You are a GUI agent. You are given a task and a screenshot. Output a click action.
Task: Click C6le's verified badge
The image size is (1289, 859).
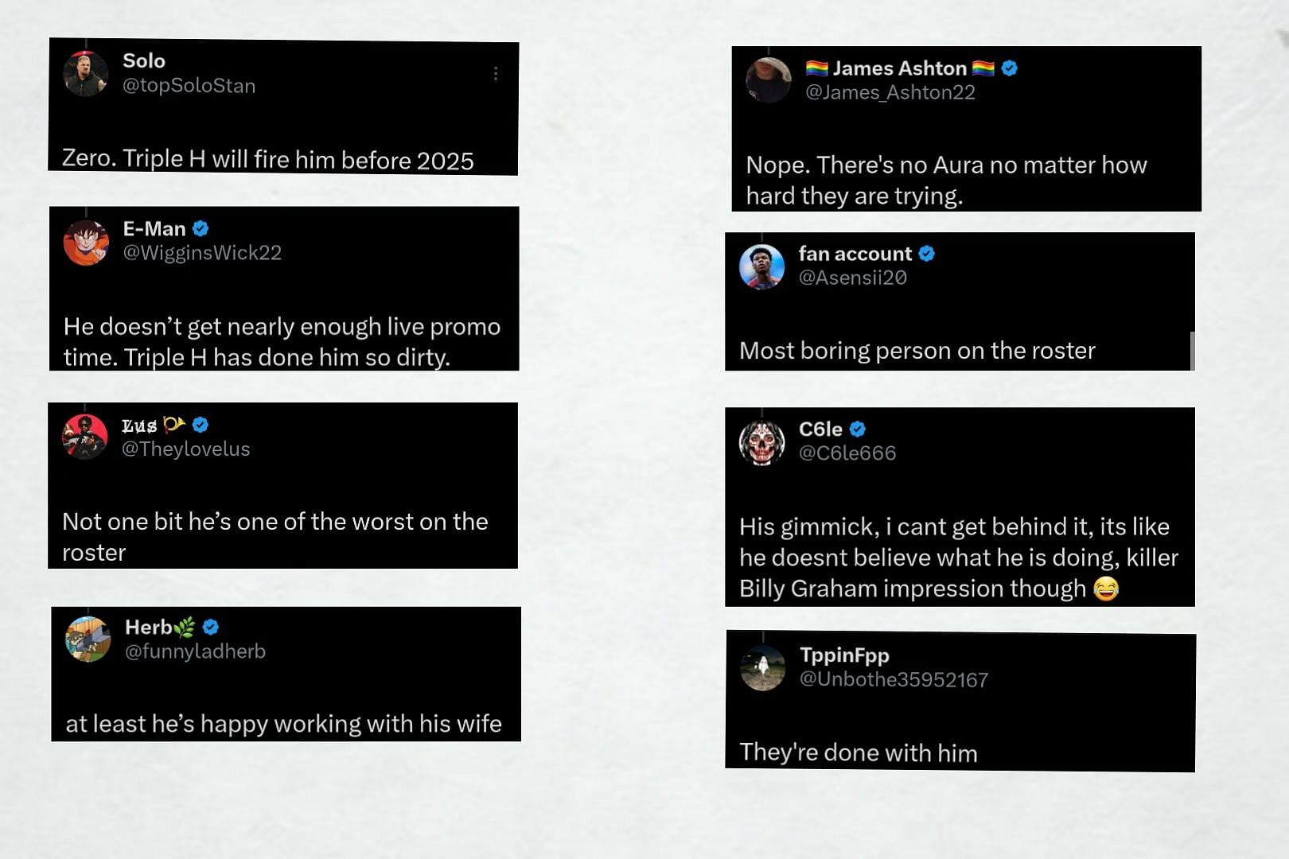[857, 429]
